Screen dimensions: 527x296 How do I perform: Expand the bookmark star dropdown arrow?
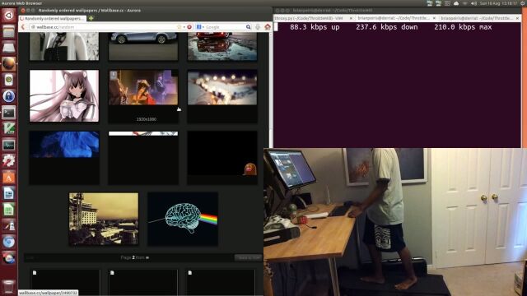[x=184, y=27]
